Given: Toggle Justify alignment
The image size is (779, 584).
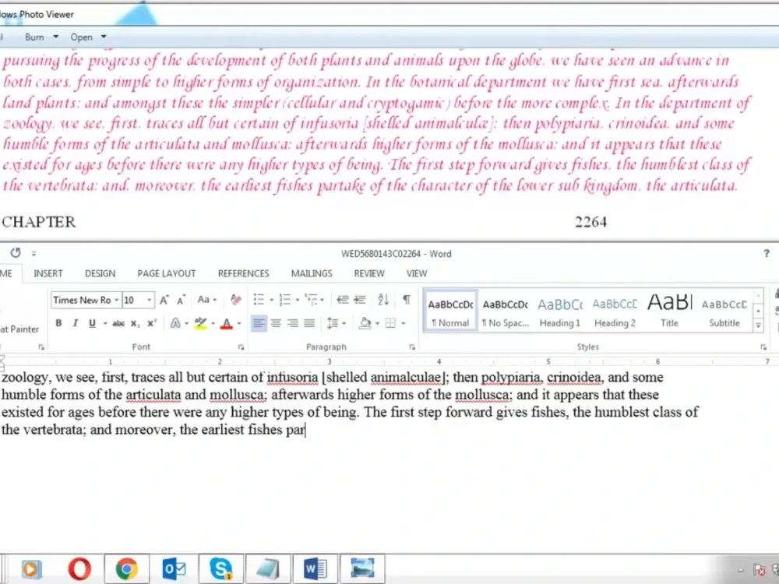Looking at the screenshot, I should click(309, 323).
